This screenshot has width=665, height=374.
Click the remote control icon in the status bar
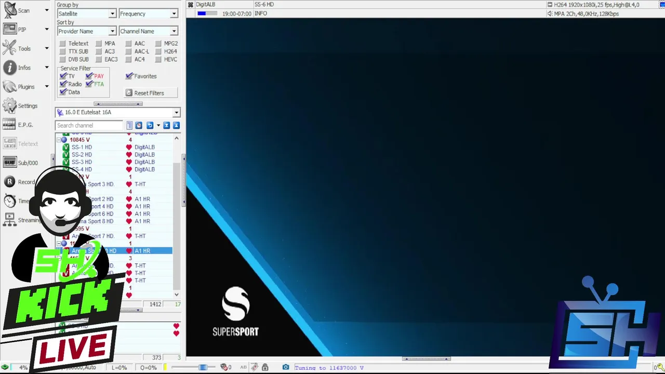click(x=255, y=367)
